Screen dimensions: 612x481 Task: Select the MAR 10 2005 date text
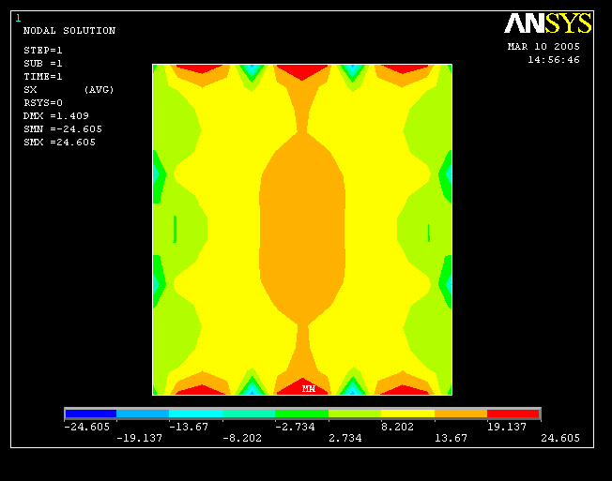(x=543, y=46)
